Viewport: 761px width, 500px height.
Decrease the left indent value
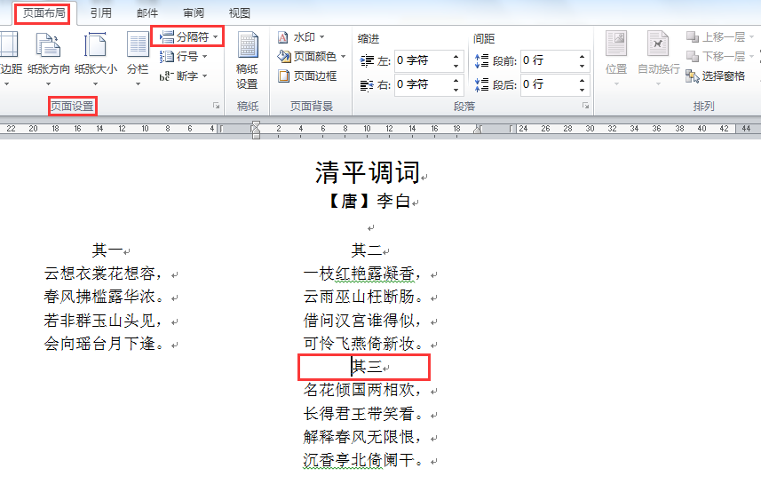click(x=456, y=66)
